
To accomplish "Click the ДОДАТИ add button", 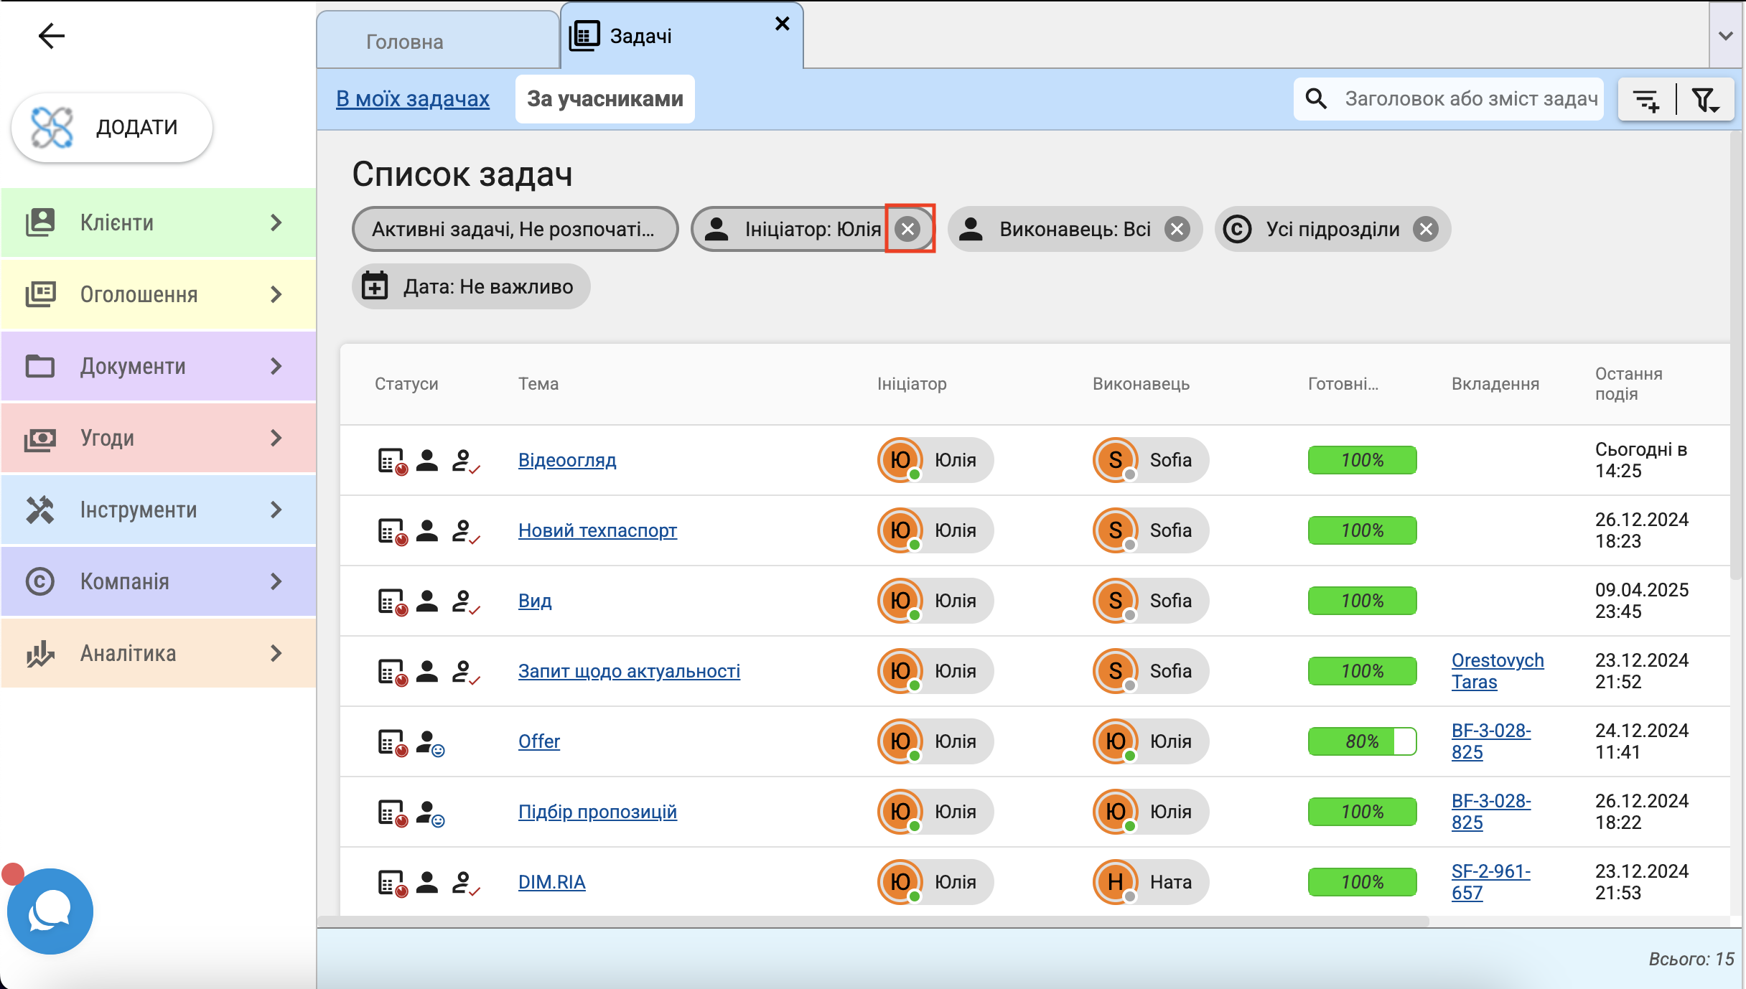I will (x=112, y=127).
